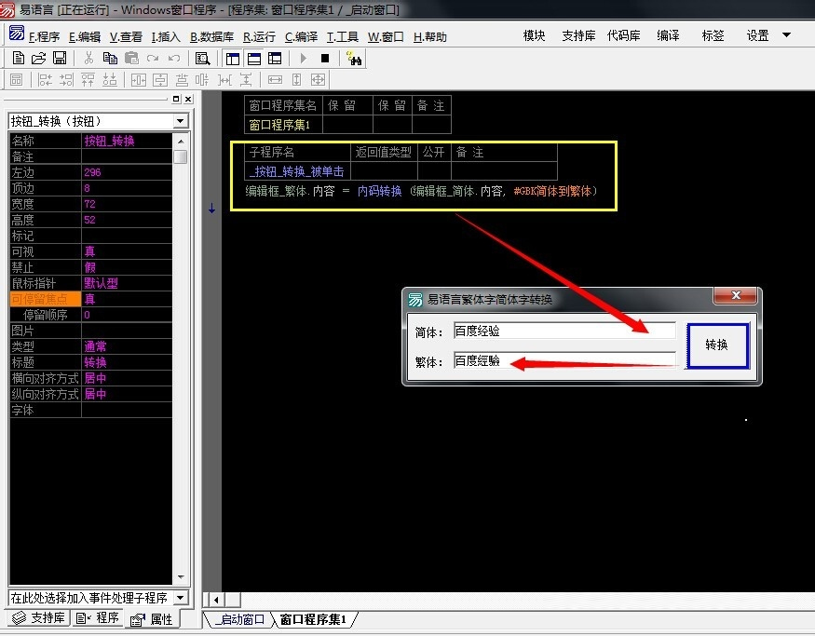Viewport: 815px width, 636px height.
Task: Switch to the 窗口程序集1 tab
Action: point(313,619)
